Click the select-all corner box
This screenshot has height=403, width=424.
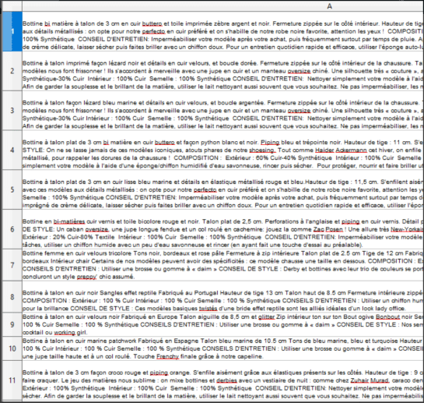pyautogui.click(x=12, y=6)
